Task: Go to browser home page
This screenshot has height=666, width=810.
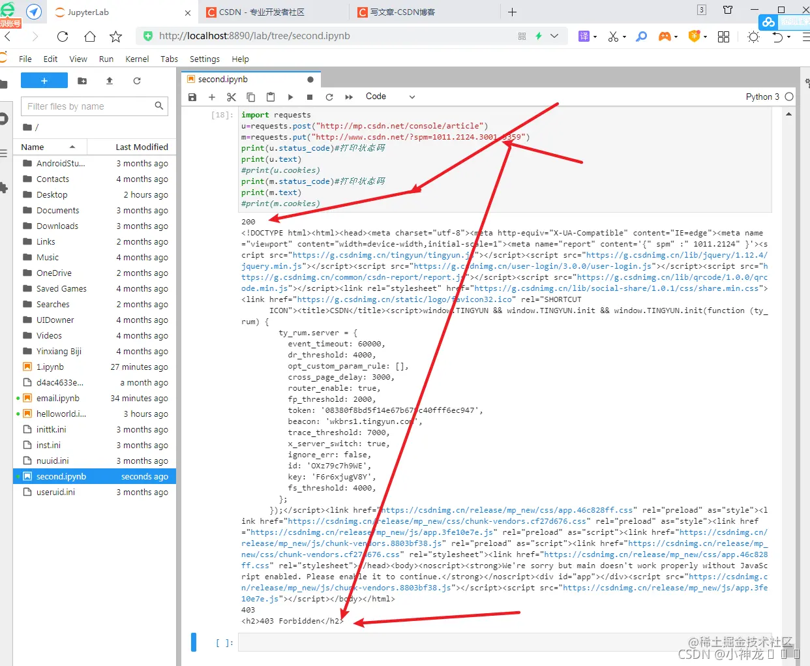Action: [x=90, y=37]
